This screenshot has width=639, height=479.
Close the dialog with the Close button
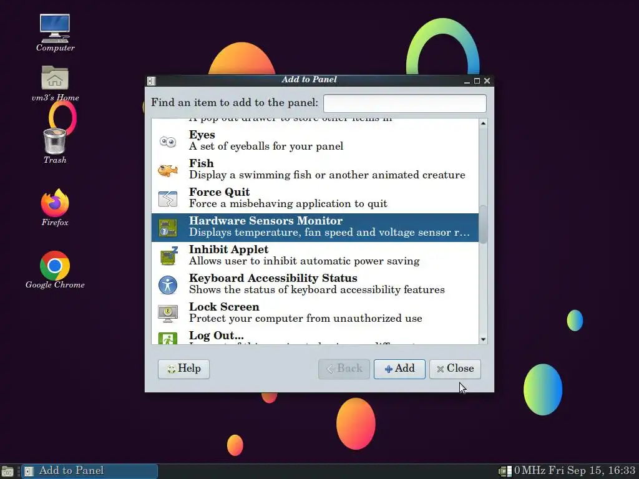[455, 369]
